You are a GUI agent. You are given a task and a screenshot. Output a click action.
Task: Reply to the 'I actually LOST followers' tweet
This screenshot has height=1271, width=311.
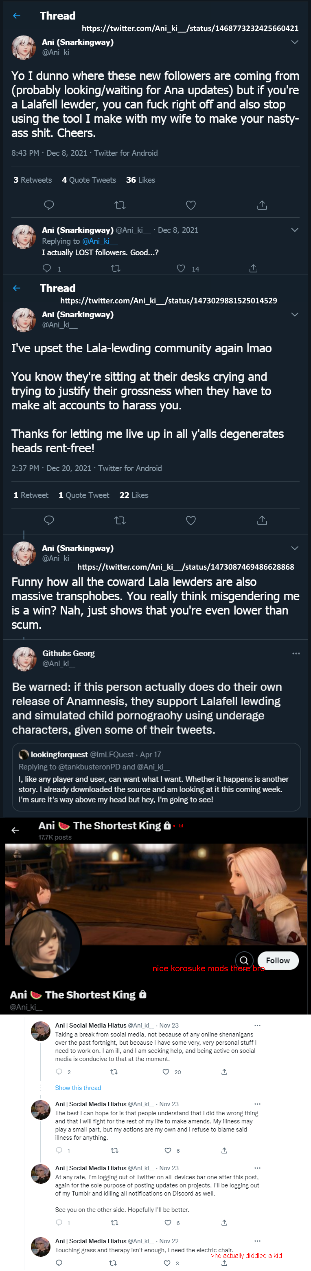click(47, 268)
